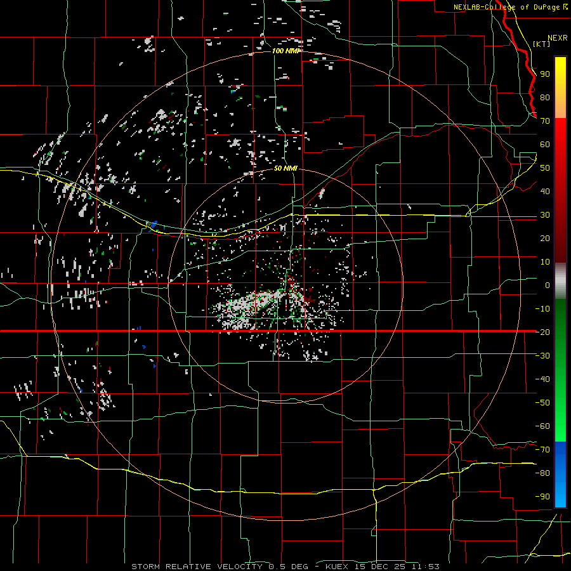Image resolution: width=571 pixels, height=571 pixels.
Task: Click the NEXR label above the color scale
Action: click(x=557, y=38)
